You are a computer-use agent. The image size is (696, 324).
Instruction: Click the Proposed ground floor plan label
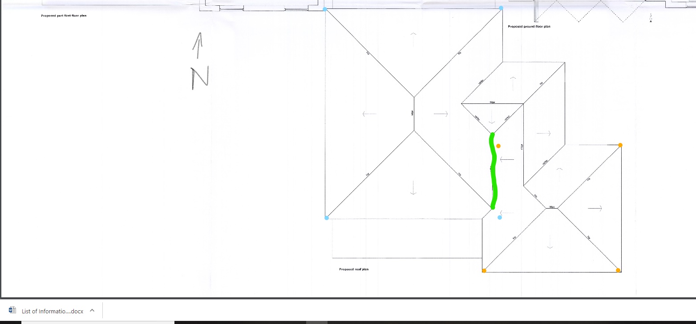pos(529,27)
